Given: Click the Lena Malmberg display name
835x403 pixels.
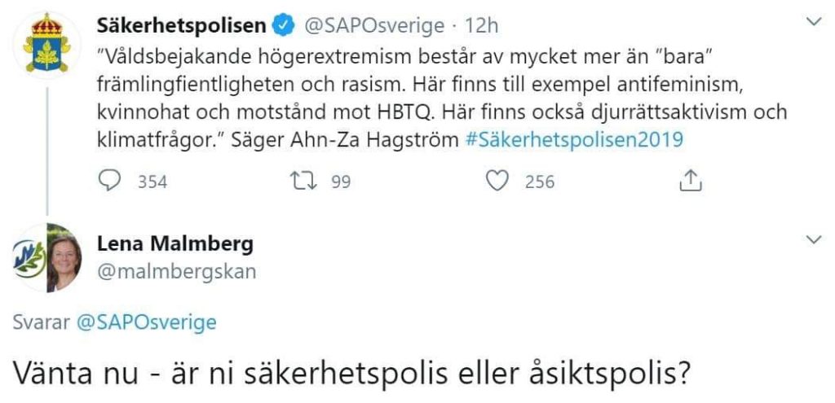Looking at the screenshot, I should point(175,243).
